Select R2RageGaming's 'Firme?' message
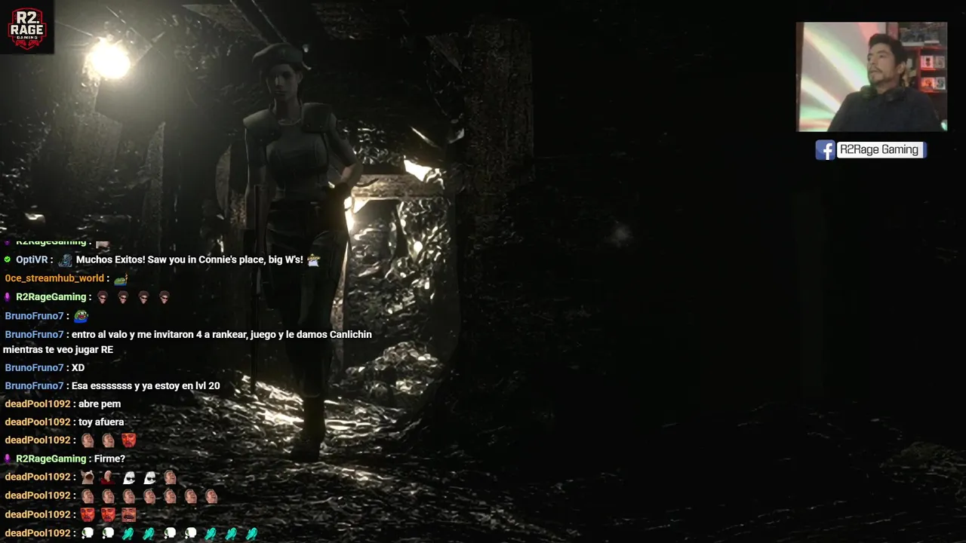Viewport: 966px width, 543px height. [x=109, y=459]
